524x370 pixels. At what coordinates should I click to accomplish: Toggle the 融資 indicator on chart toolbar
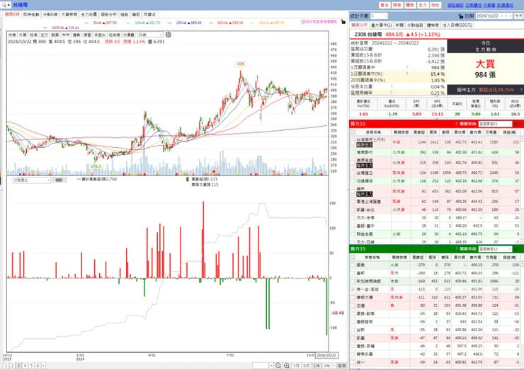click(x=55, y=35)
